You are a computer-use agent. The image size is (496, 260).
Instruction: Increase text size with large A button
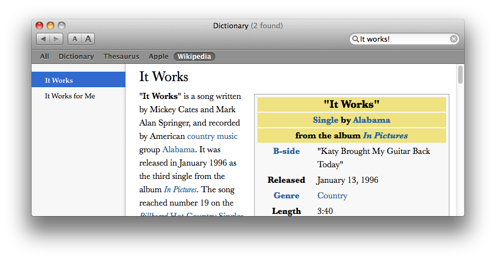[x=88, y=39]
